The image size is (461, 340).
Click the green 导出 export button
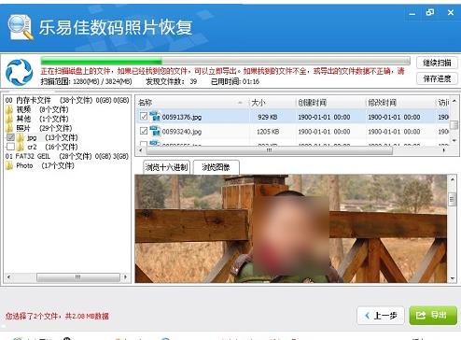[433, 316]
